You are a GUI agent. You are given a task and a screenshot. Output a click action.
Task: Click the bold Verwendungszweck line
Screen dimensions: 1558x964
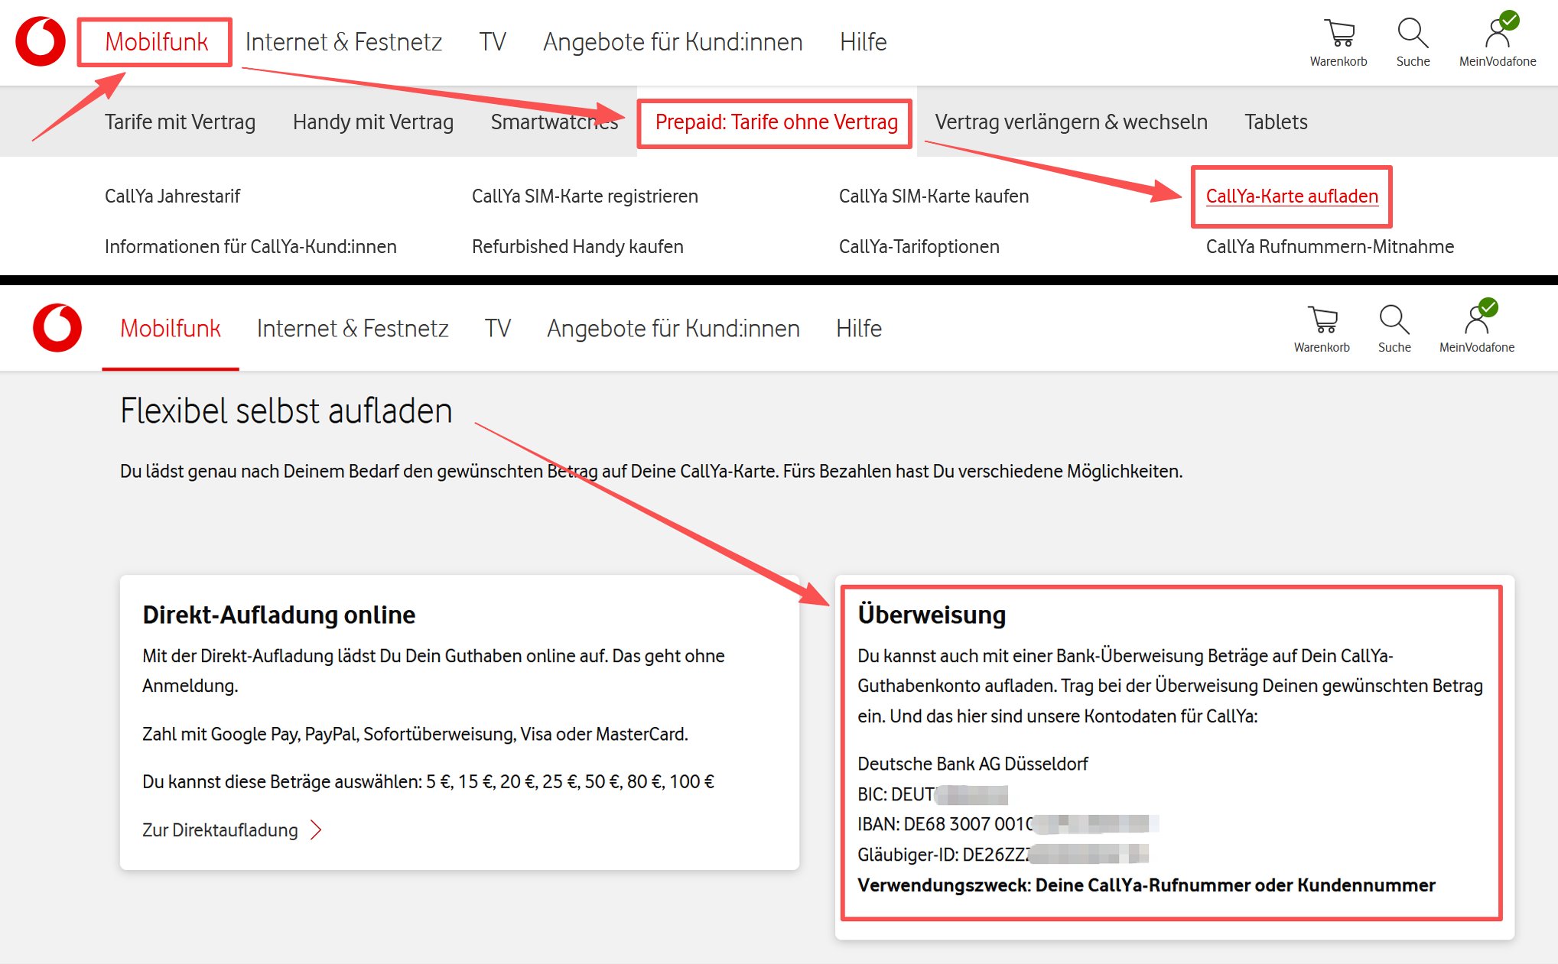point(1147,885)
